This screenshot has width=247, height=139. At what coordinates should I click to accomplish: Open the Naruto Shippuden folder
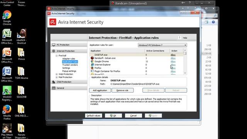22,131
